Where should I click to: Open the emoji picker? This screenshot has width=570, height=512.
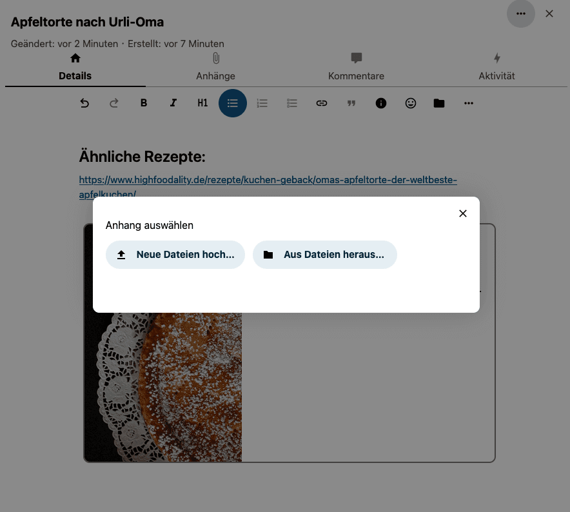coord(411,103)
